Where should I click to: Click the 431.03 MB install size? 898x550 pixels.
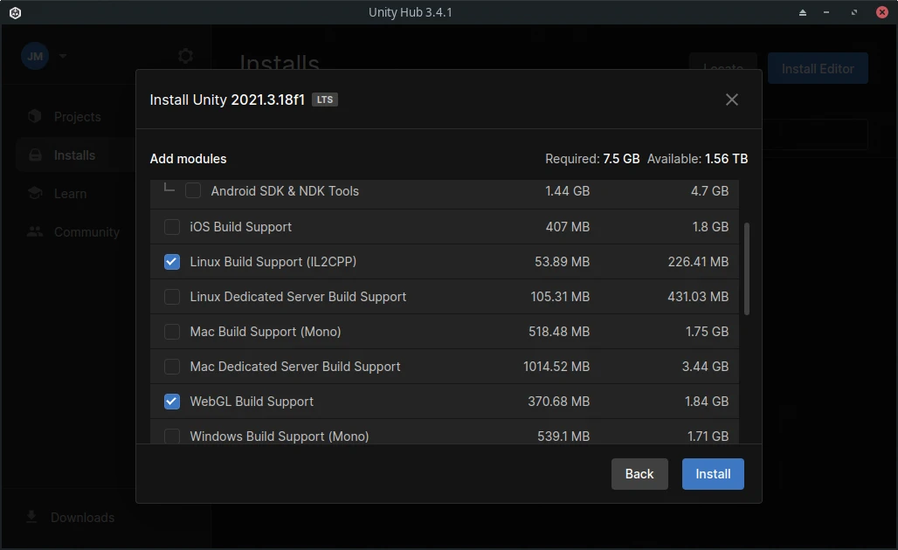pyautogui.click(x=698, y=297)
